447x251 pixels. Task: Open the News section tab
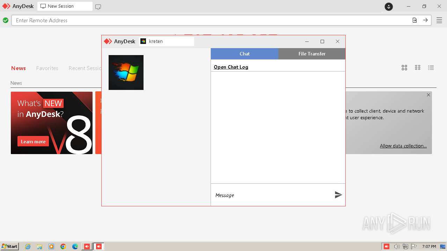[19, 68]
